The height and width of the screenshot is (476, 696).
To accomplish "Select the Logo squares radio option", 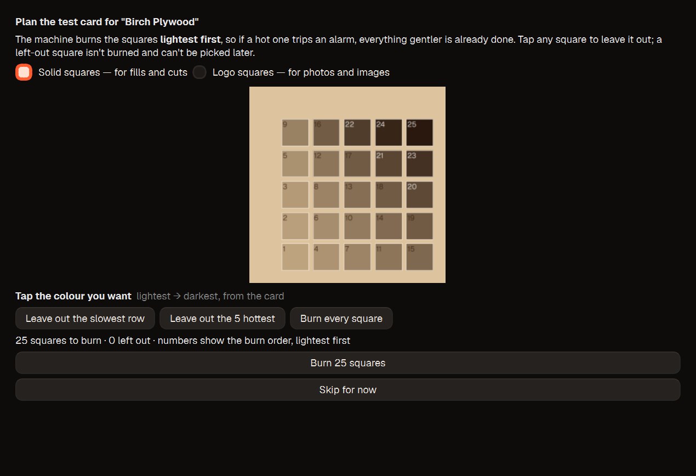I will click(199, 72).
